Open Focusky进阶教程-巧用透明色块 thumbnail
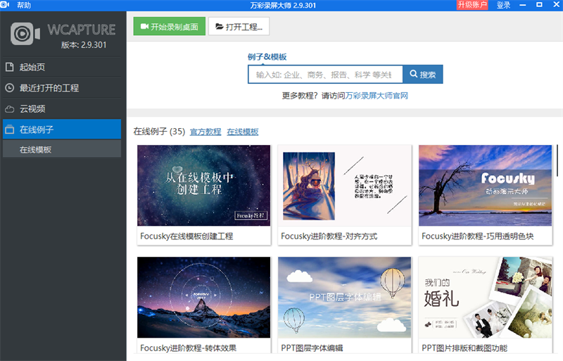The width and height of the screenshot is (563, 361). tap(485, 185)
